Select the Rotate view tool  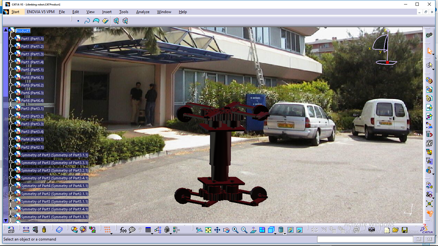coord(226,230)
